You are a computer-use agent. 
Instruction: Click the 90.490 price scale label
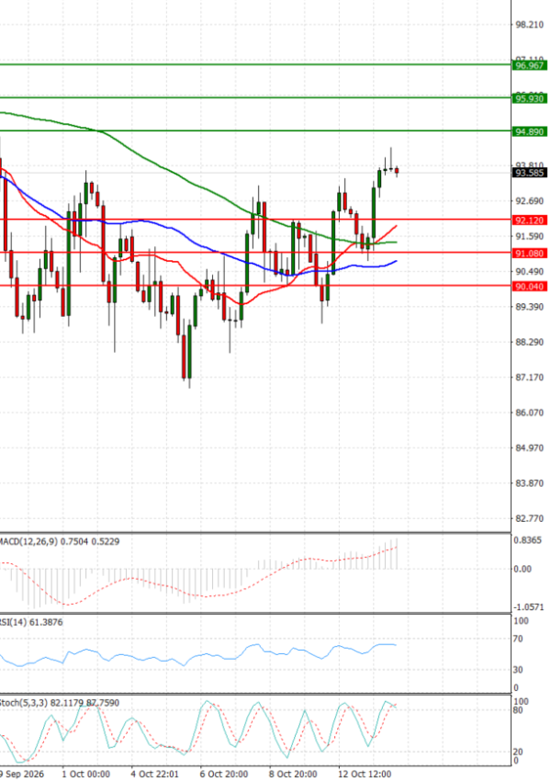tap(530, 271)
